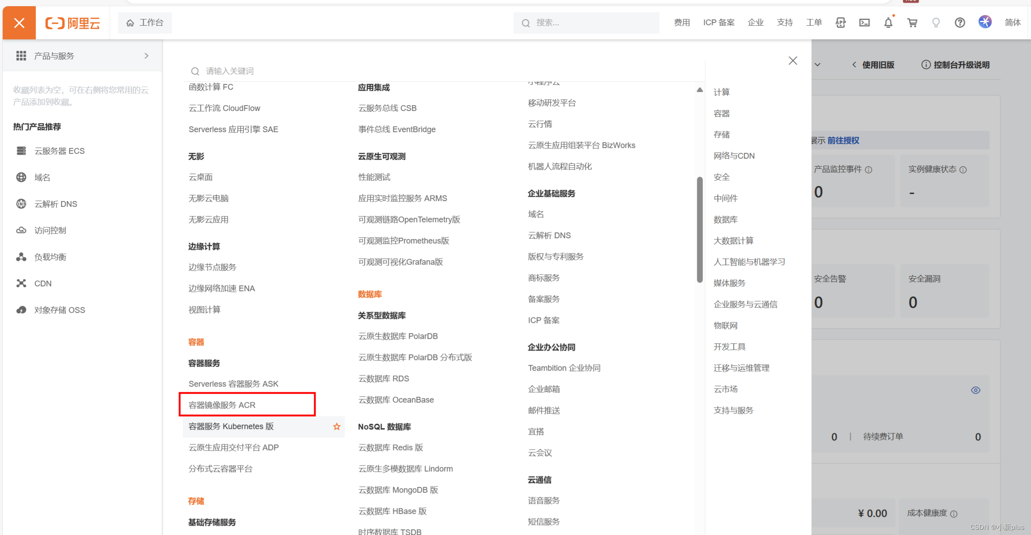This screenshot has height=535, width=1031.
Task: Click 使用旧版 link
Action: point(878,65)
